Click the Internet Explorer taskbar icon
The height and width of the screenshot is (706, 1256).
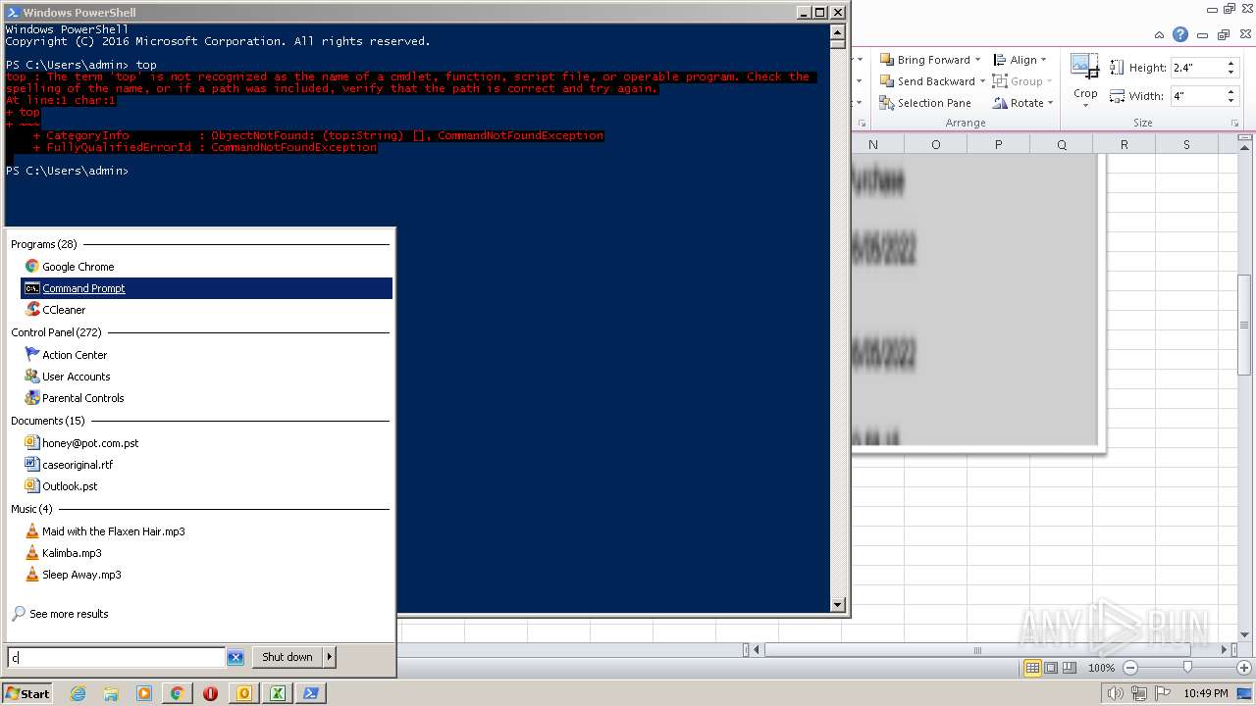click(78, 693)
